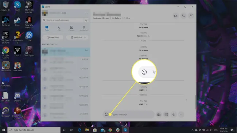Start an audio call in Skype
The image size is (237, 133).
click(x=183, y=16)
